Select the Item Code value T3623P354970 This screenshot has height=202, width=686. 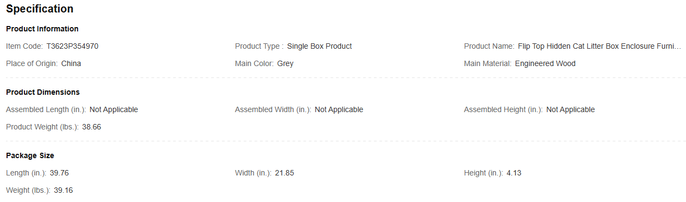click(72, 47)
